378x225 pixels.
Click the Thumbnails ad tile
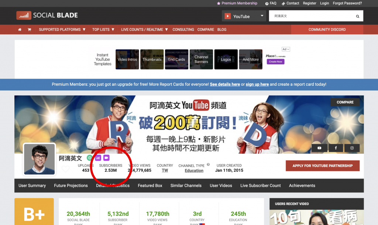(152, 59)
